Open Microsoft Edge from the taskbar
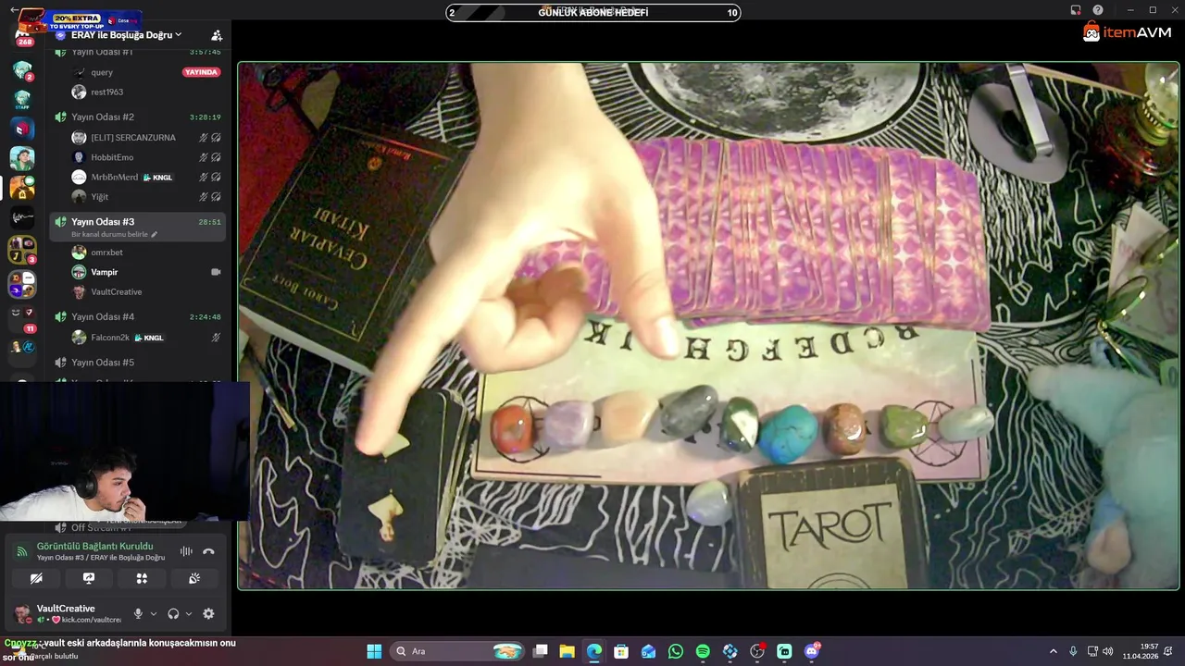Viewport: 1185px width, 666px height. 594,651
